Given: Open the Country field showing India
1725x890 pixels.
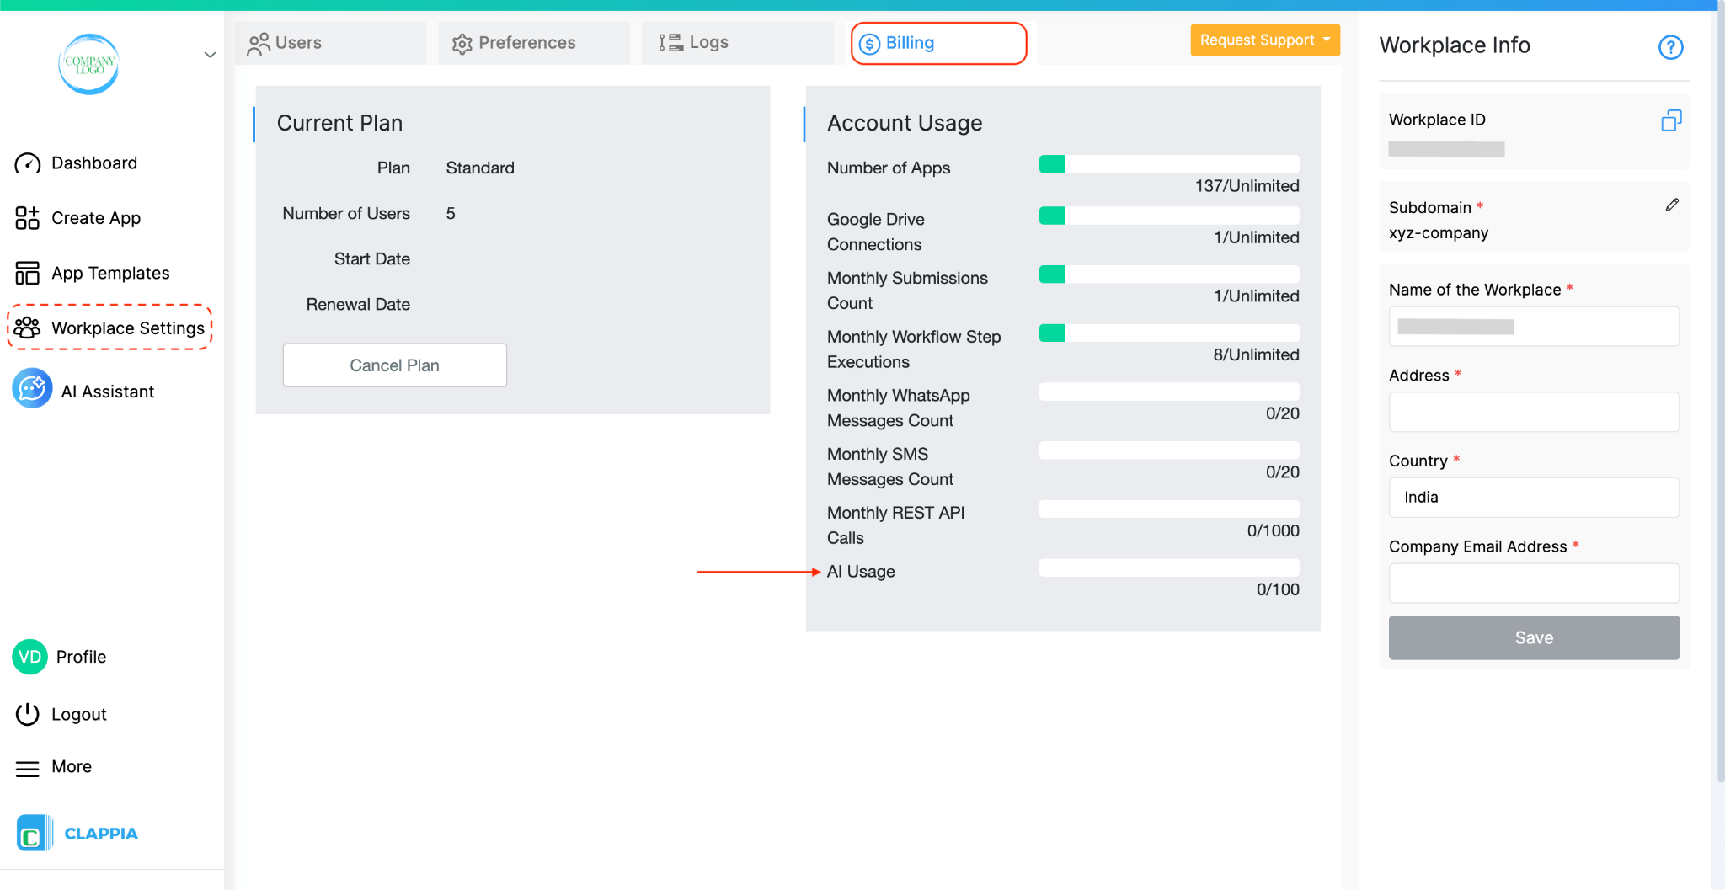Looking at the screenshot, I should tap(1533, 497).
